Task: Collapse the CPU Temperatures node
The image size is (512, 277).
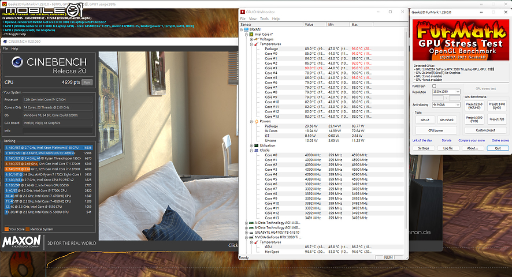Action: (x=251, y=44)
